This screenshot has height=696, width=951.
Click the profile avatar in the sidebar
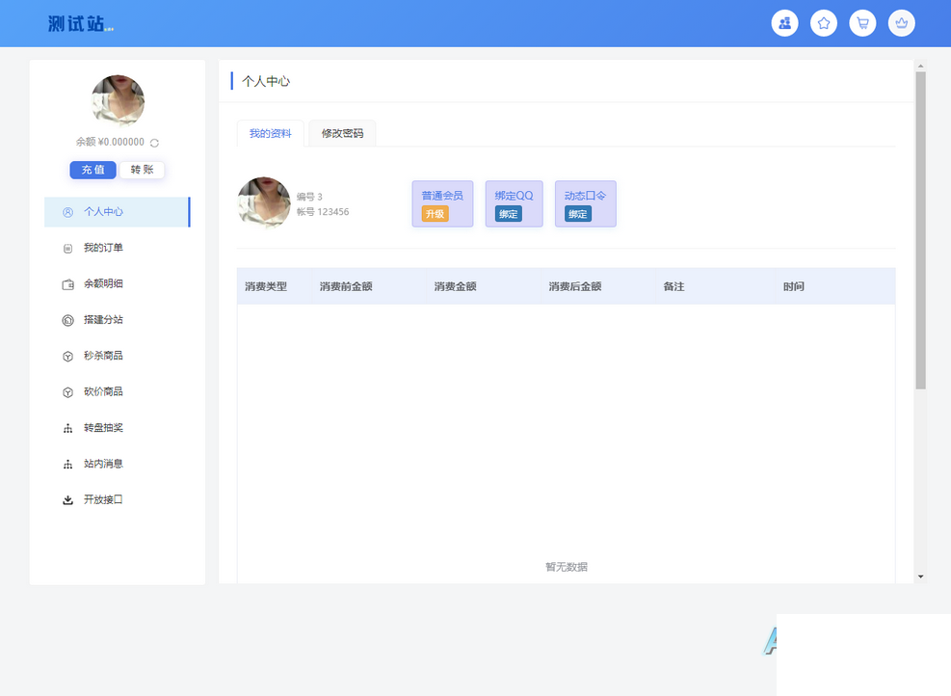[x=118, y=101]
